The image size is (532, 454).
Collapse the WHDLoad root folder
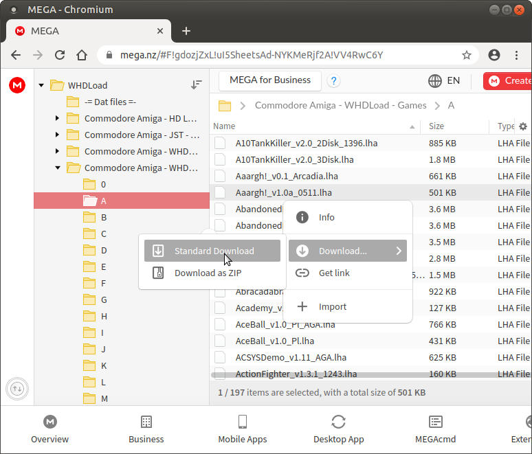[x=41, y=86]
